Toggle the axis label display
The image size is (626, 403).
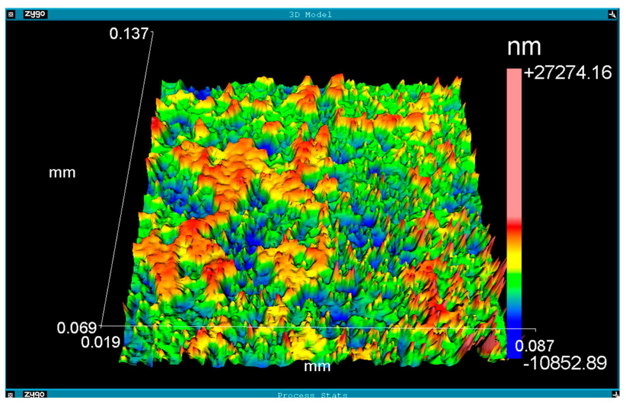62,172
